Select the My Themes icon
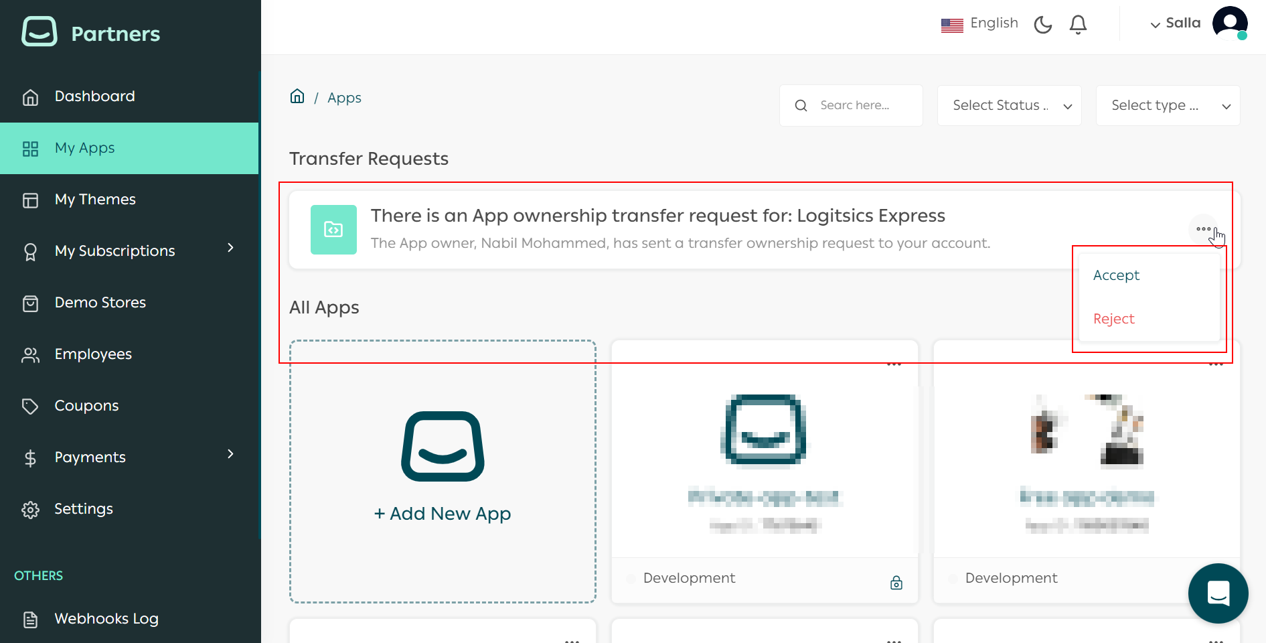The image size is (1266, 643). click(31, 199)
